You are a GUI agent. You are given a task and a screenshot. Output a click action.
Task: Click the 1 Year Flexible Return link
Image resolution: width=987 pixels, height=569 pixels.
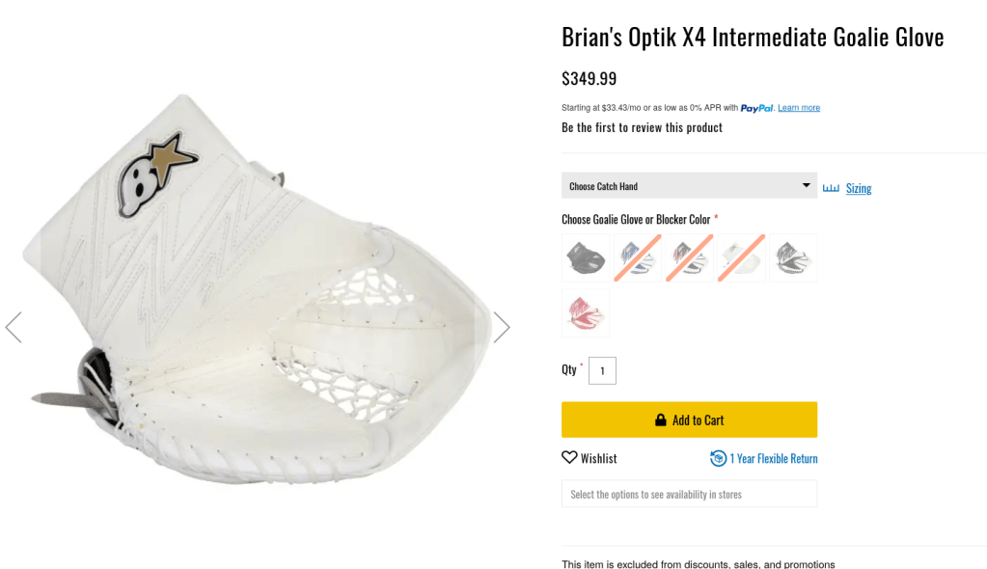(773, 458)
